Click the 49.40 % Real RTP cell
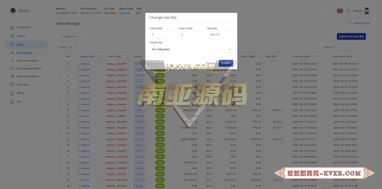 pos(278,110)
